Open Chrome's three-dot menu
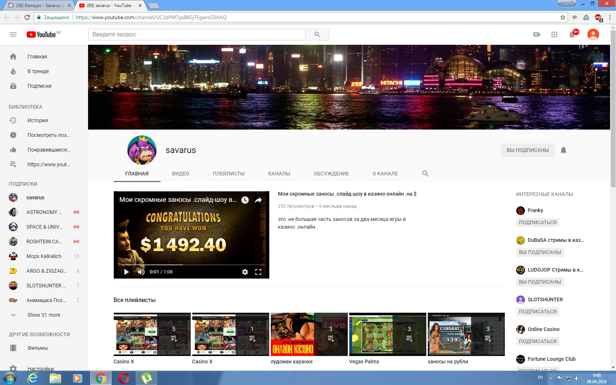The width and height of the screenshot is (616, 385). (x=610, y=17)
